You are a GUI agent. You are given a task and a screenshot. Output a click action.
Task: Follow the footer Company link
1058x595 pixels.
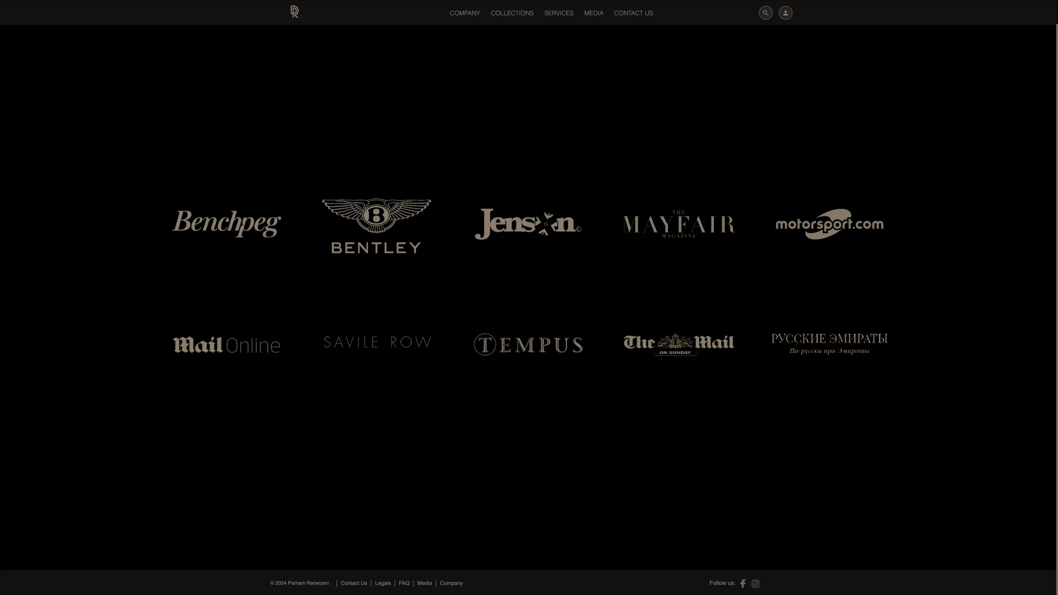451,583
